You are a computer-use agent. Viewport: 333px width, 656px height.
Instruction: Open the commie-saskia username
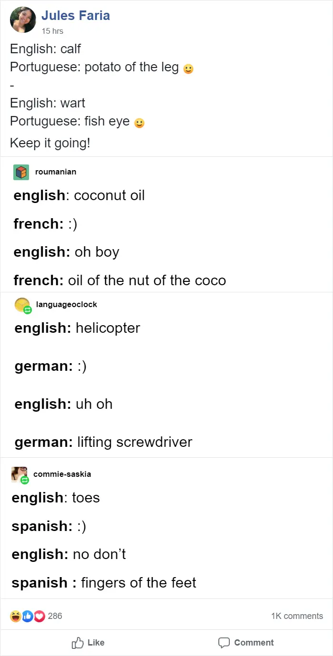(62, 474)
